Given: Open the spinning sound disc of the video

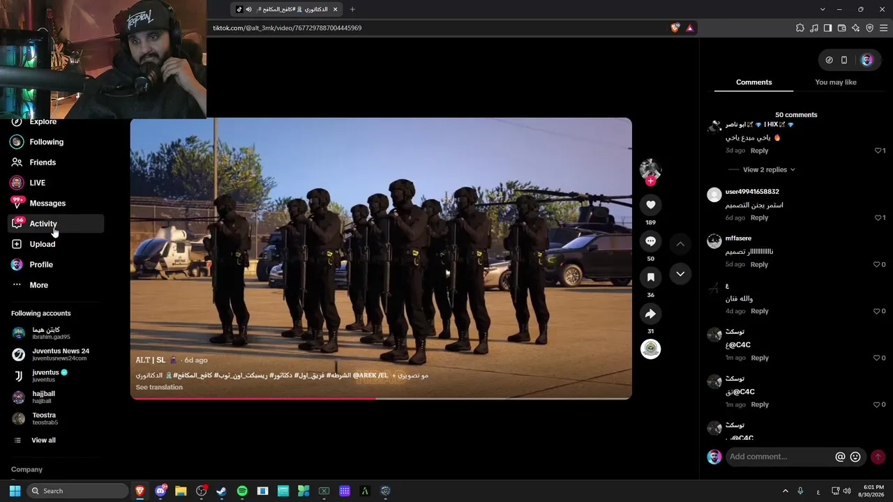Looking at the screenshot, I should 650,349.
